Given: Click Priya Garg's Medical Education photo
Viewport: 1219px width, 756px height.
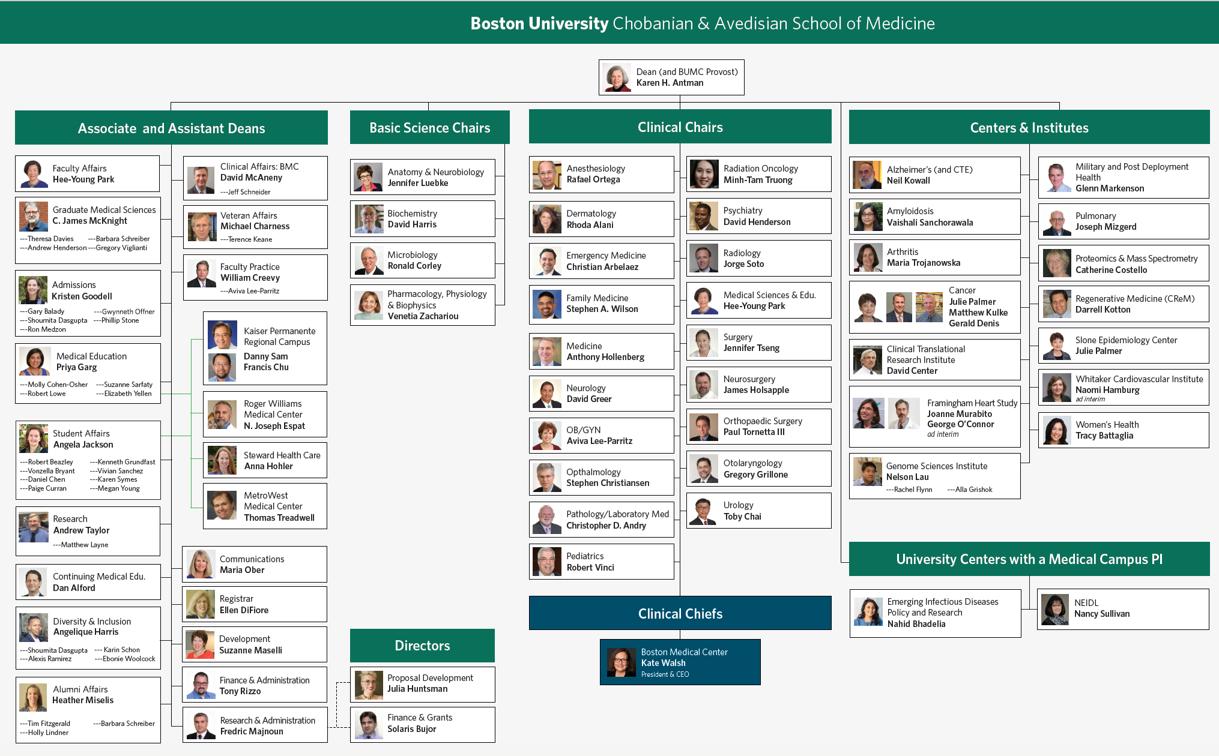Looking at the screenshot, I should click(x=34, y=362).
